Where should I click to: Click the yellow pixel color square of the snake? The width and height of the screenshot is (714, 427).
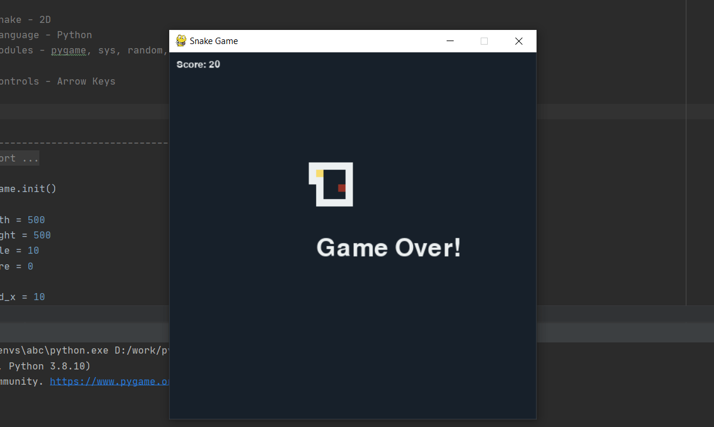[320, 173]
